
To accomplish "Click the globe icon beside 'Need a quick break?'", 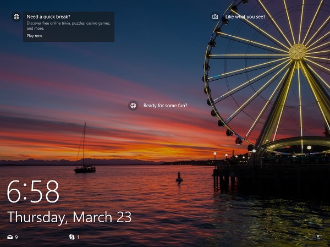I will 16,17.
